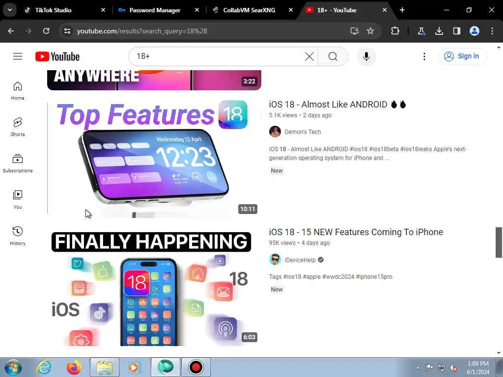Viewport: 503px width, 377px height.
Task: Open the taskbar clock showing 1:09 PM
Action: point(478,368)
